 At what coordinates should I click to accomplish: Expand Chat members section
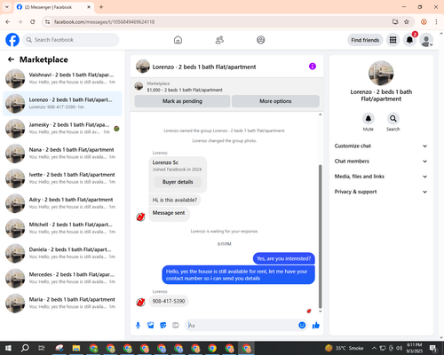381,162
